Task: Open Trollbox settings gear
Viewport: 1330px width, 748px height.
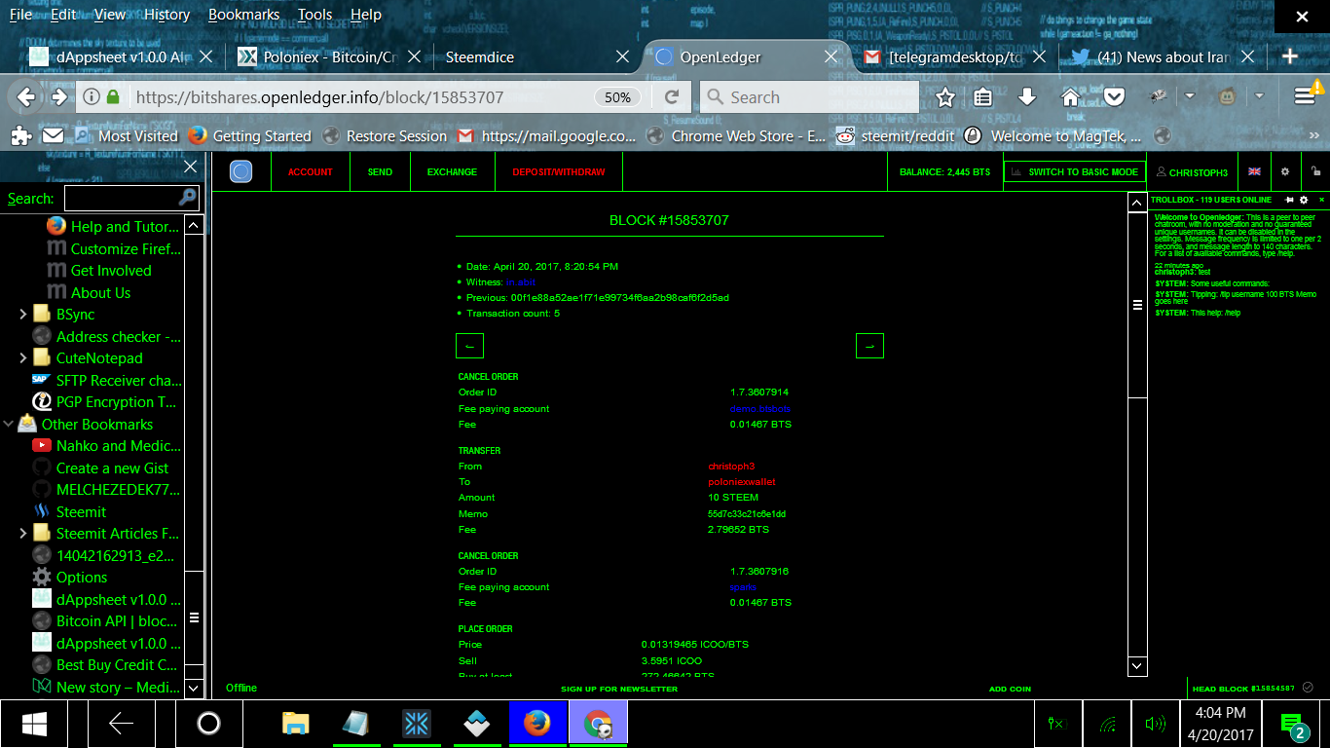Action: 1304,200
